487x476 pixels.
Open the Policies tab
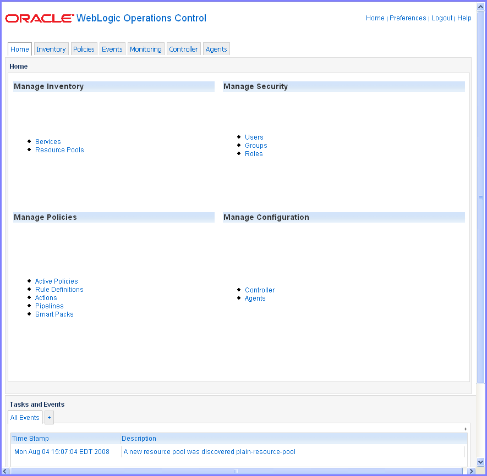tap(84, 49)
